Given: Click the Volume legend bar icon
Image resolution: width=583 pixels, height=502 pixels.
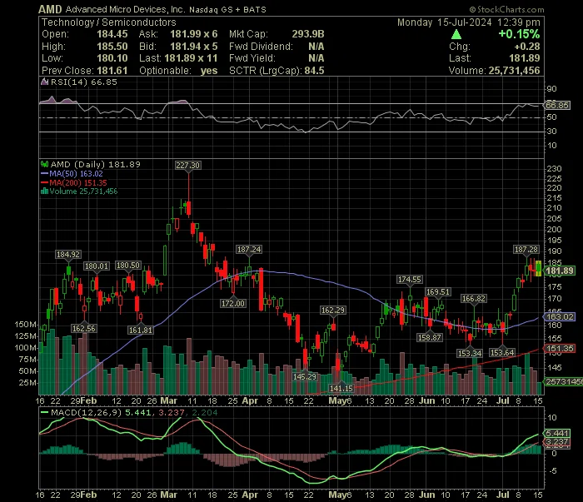Looking at the screenshot, I should click(x=45, y=191).
